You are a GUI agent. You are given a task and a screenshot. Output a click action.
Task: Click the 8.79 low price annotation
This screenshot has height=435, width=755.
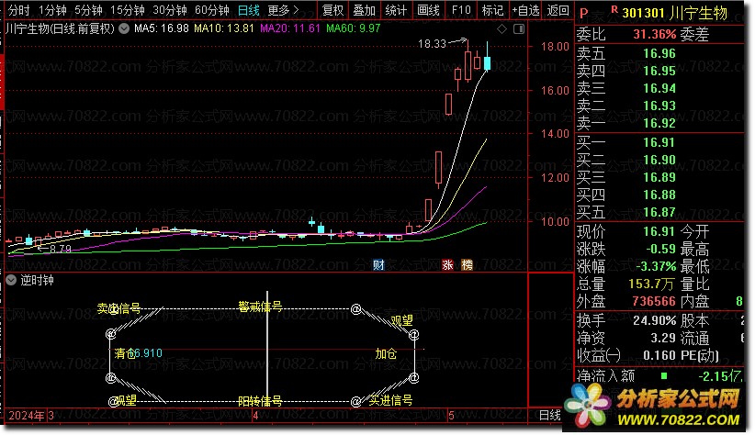click(x=61, y=249)
